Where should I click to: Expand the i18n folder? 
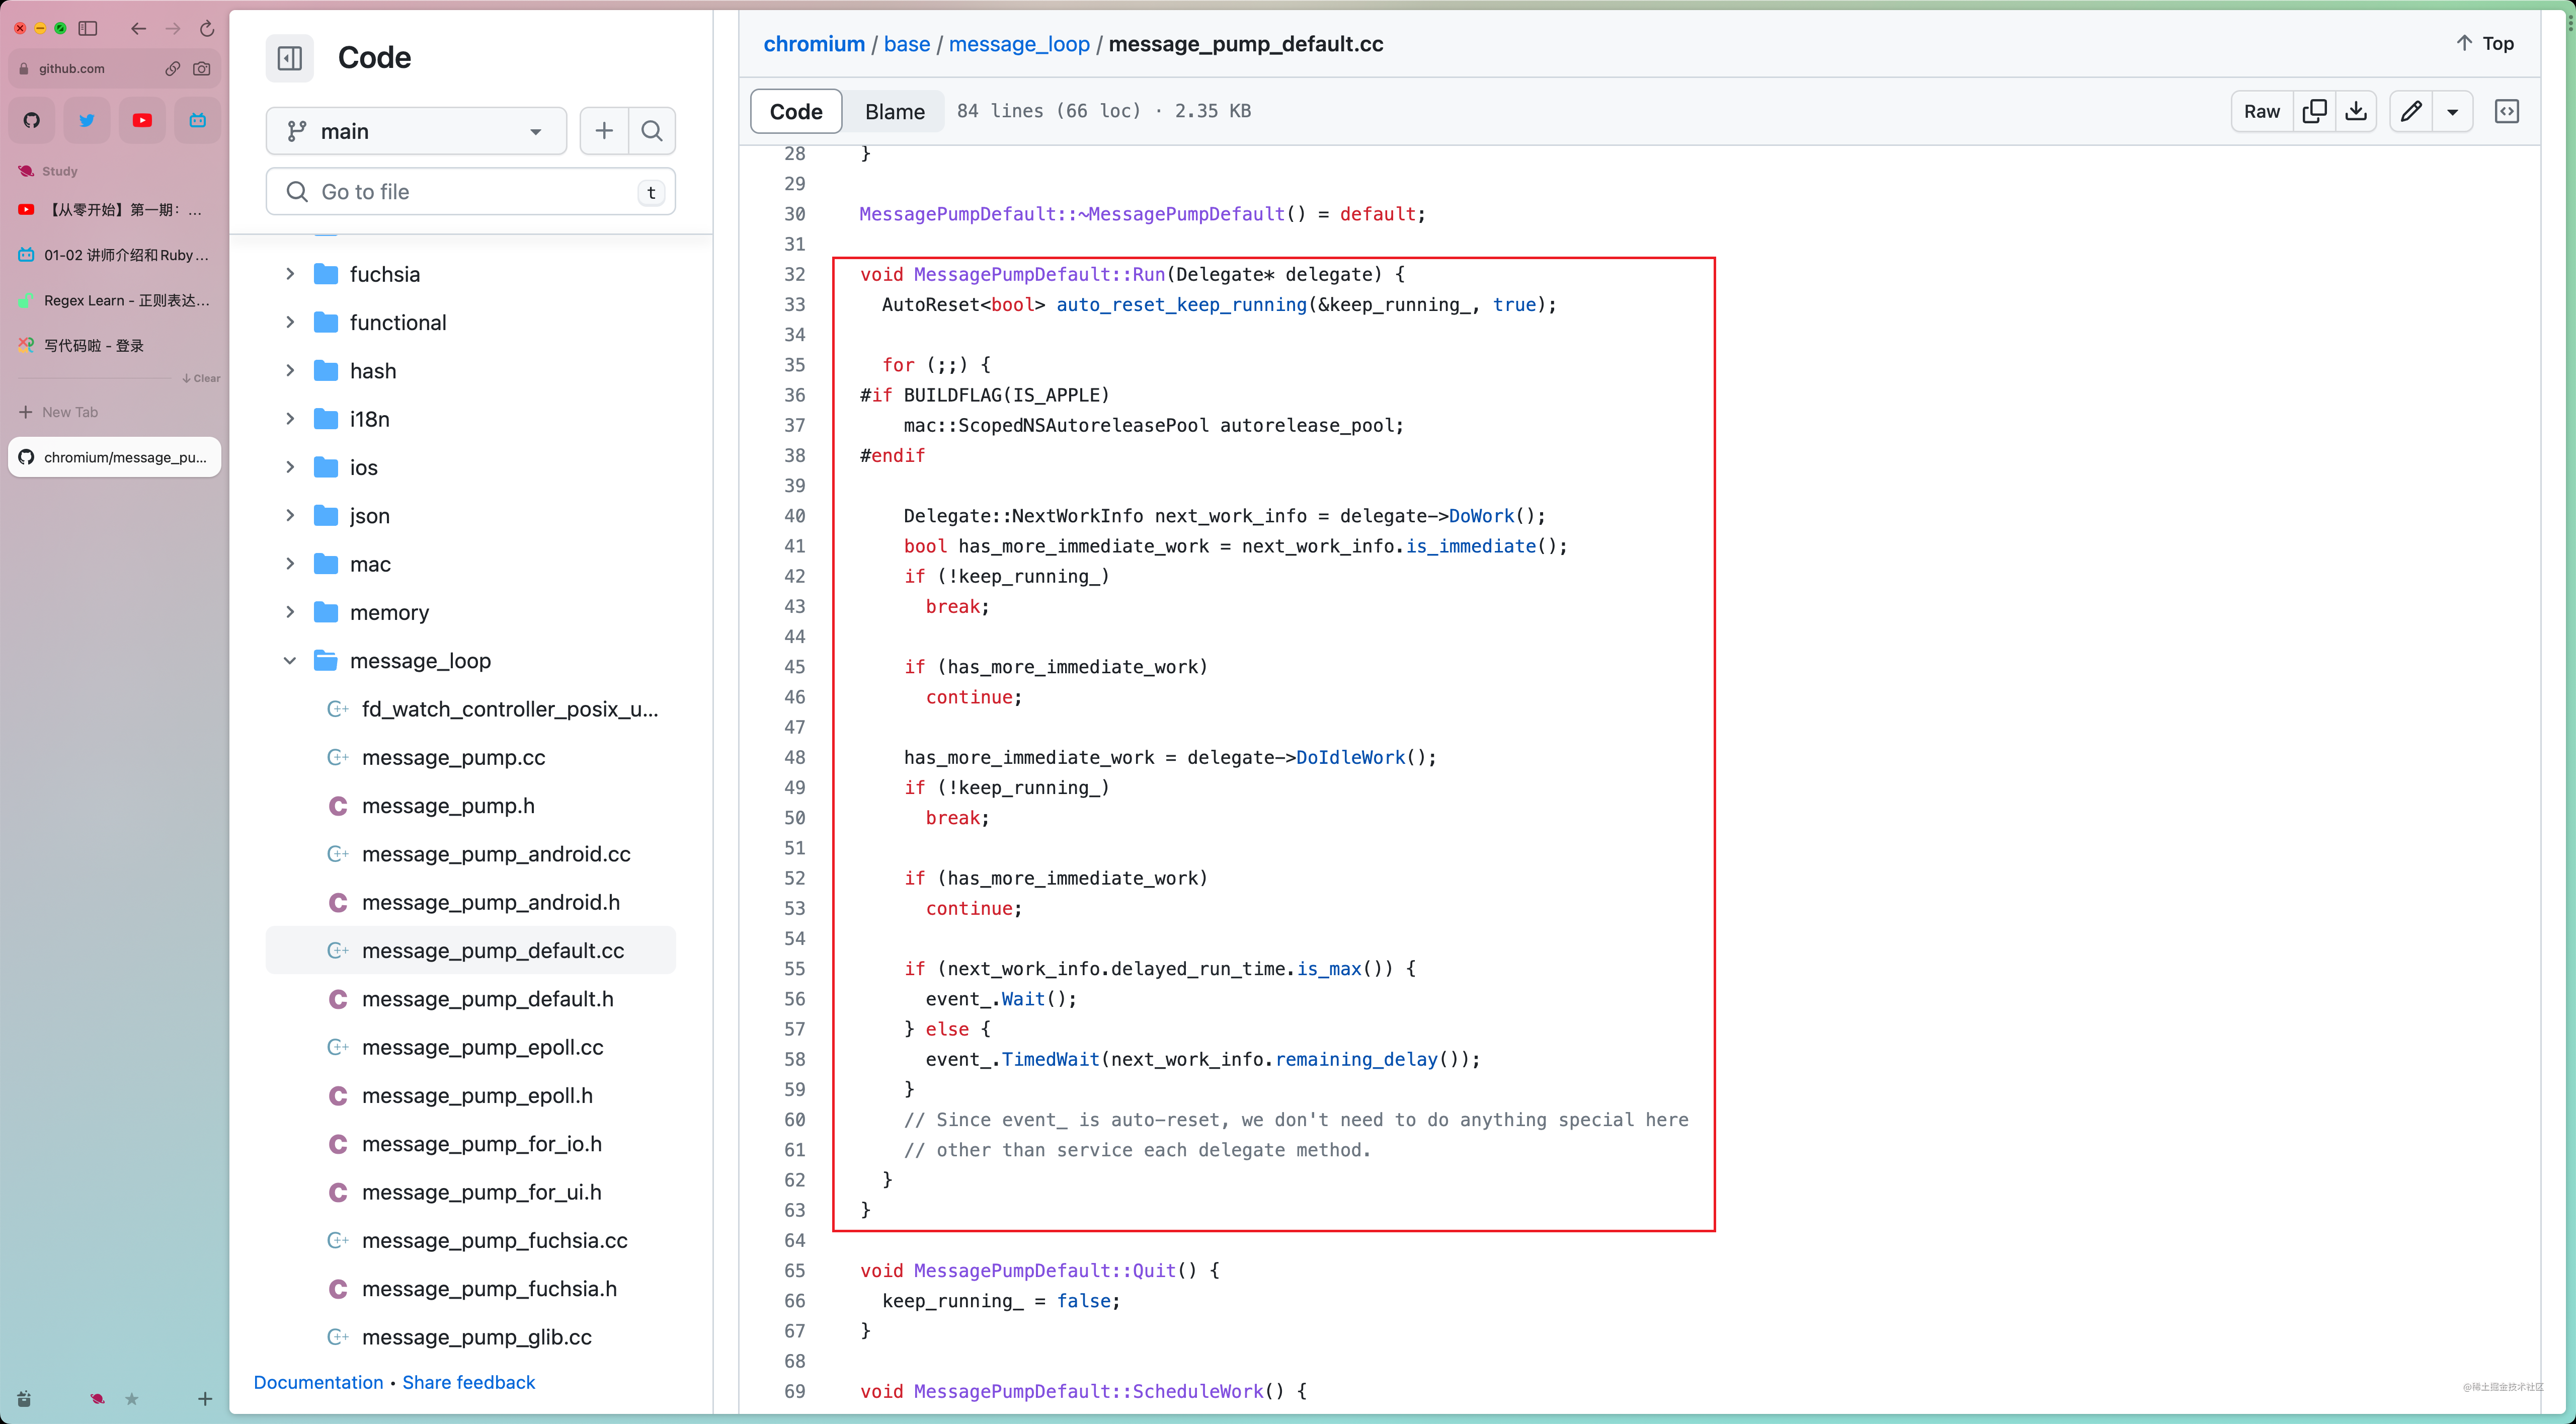(x=290, y=419)
